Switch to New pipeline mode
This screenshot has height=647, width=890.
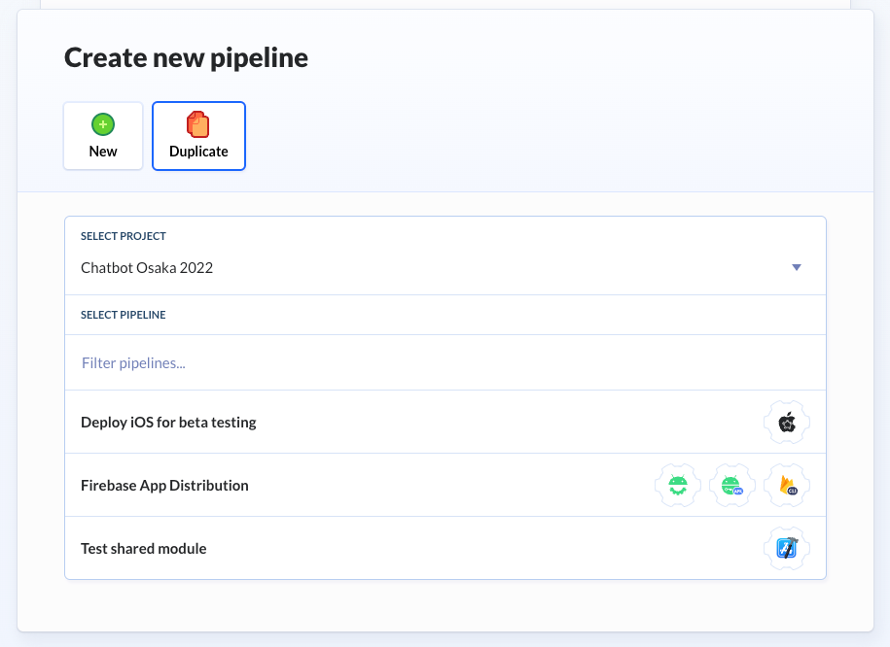(103, 136)
